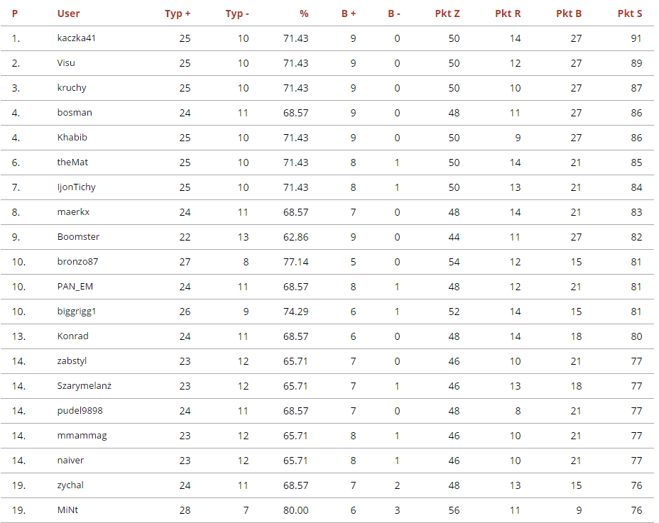This screenshot has height=523, width=659.
Task: Open Khabib's user entry
Action: click(x=72, y=138)
